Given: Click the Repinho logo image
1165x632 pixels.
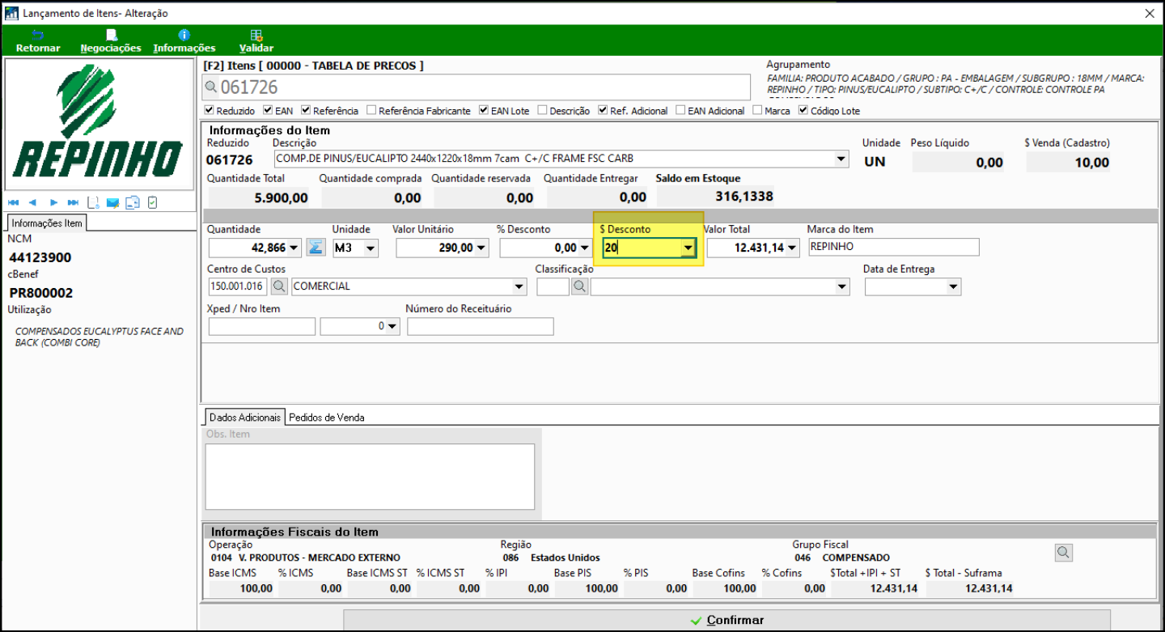Looking at the screenshot, I should pos(98,125).
